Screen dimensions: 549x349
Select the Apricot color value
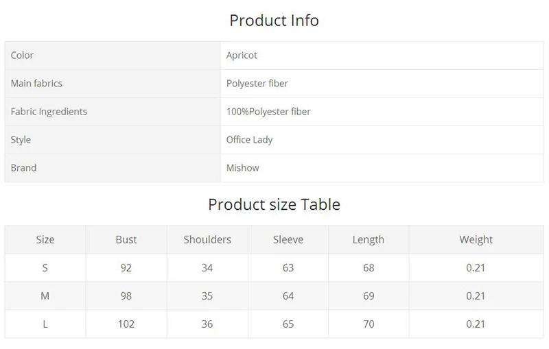coord(242,56)
